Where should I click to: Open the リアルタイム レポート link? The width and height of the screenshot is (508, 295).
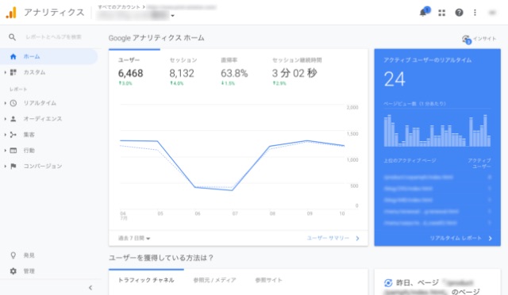(460, 238)
